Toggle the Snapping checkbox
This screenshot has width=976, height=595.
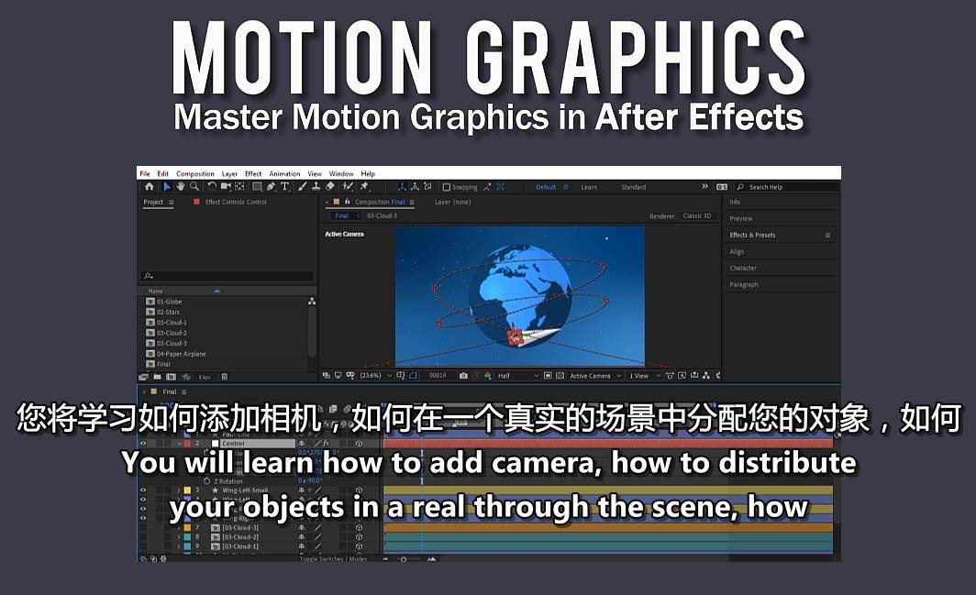click(x=447, y=187)
